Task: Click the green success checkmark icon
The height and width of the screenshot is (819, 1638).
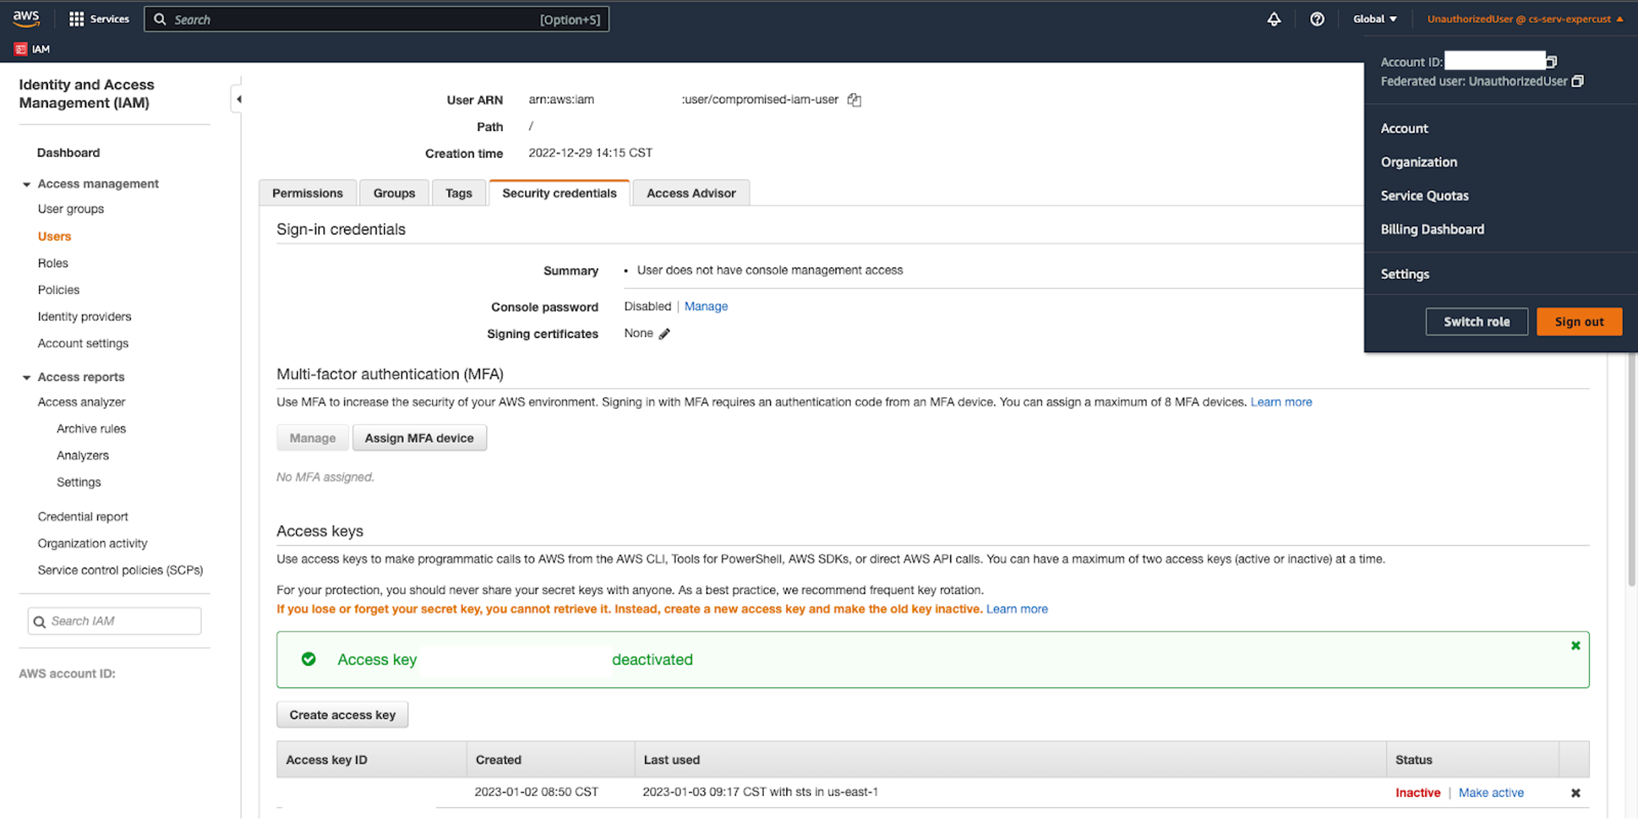Action: tap(308, 660)
